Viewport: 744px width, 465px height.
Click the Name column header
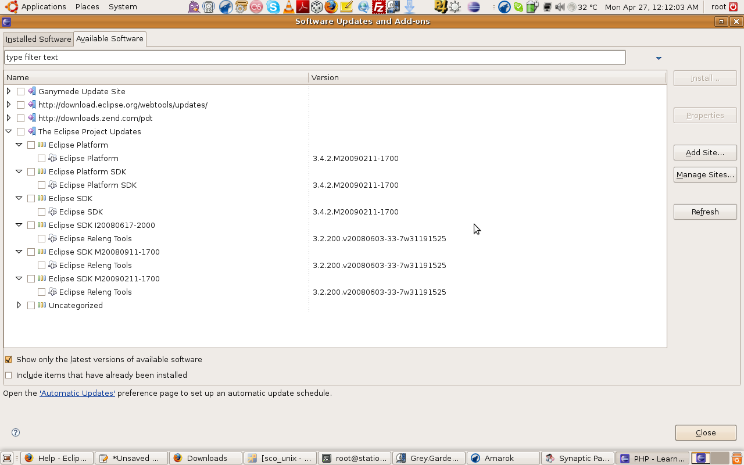[x=156, y=77]
